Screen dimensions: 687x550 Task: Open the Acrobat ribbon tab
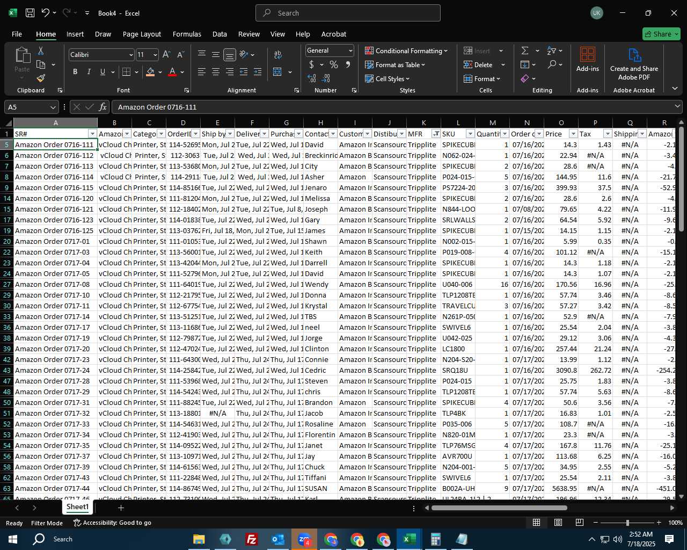pyautogui.click(x=334, y=34)
